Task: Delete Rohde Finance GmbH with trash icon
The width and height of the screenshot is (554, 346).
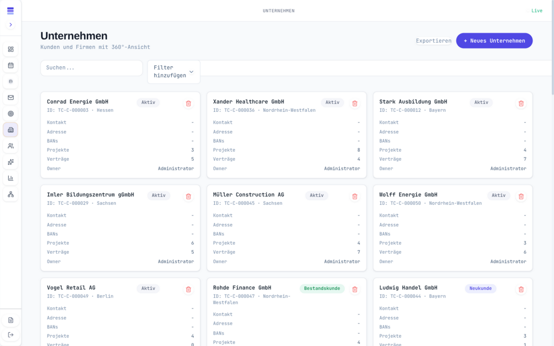Action: [355, 289]
